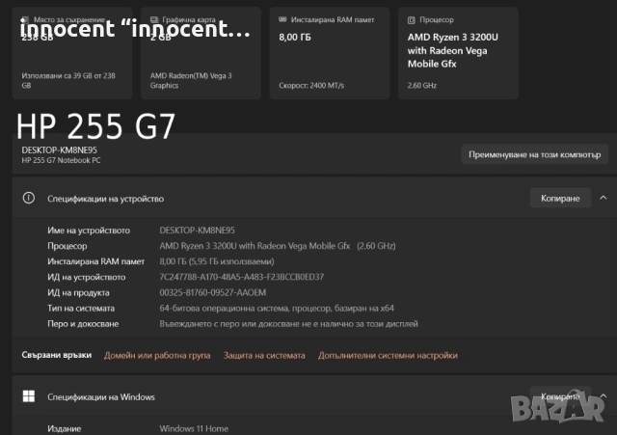The width and height of the screenshot is (617, 435).
Task: Click device ID 7C247788-A170-48A5-A483-F23BCCB0ED37
Action: click(x=242, y=277)
